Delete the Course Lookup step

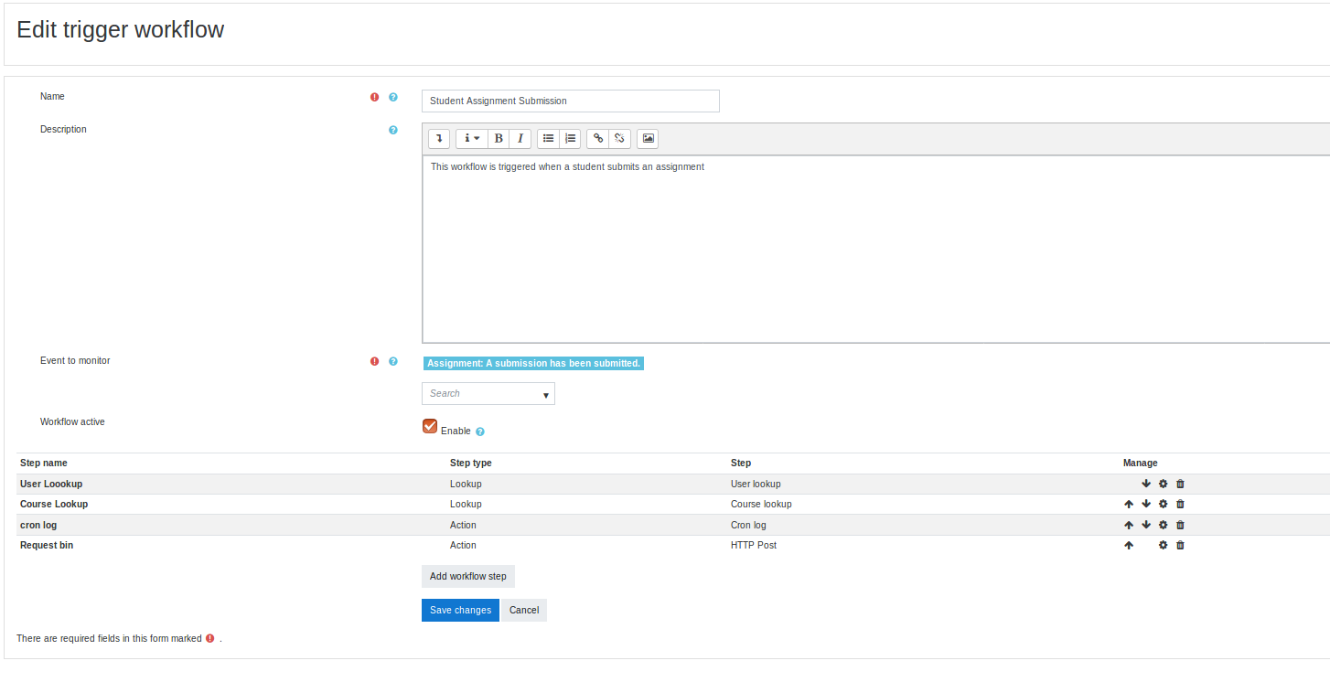point(1180,504)
